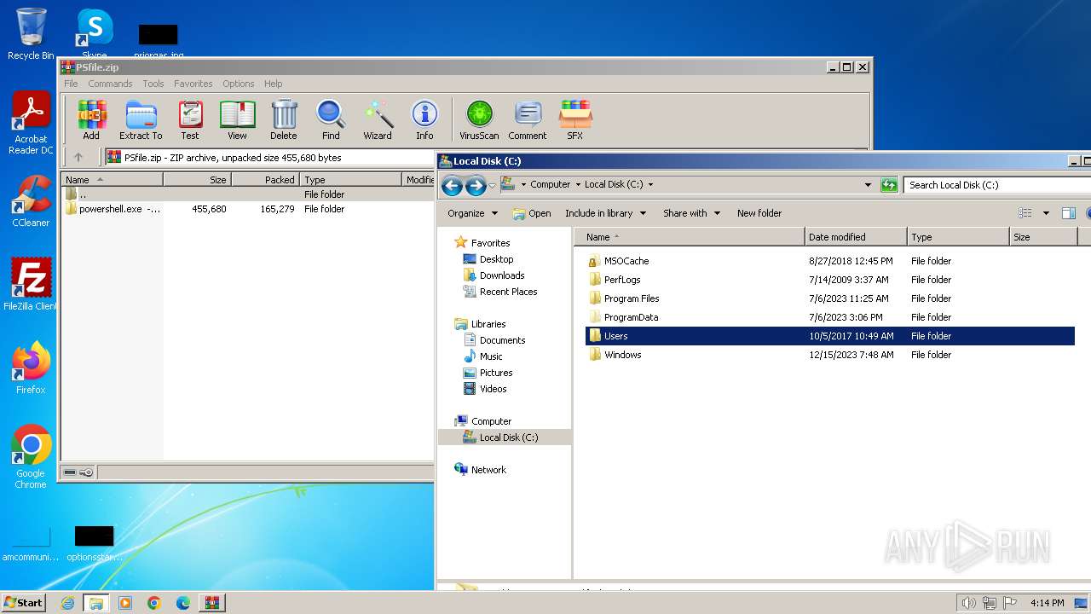Launch Acrobat Reader DC shortcut
1091x614 pixels.
[31, 124]
